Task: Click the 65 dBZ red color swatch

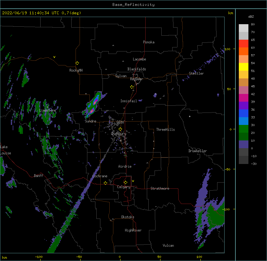Action: [x=243, y=43]
